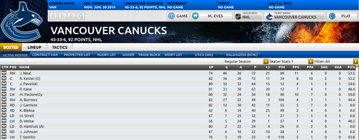The height and width of the screenshot is (140, 359).
Task: Expand the Skater Stats 1 dropdown
Action: (x=291, y=61)
